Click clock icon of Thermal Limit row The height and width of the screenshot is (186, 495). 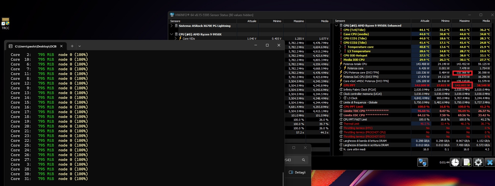click(x=341, y=124)
